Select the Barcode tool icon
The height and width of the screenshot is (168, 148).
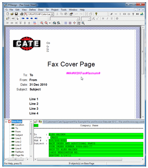[137, 14]
